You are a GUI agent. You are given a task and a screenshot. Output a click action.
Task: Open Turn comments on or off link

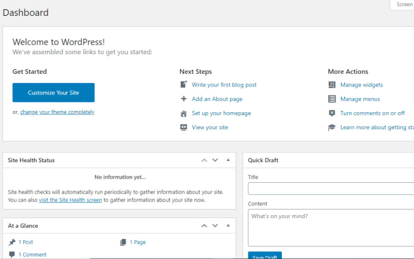(373, 113)
